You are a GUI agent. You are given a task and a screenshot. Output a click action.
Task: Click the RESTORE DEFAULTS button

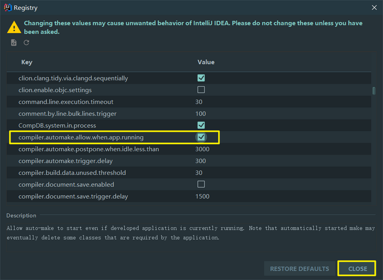(x=299, y=269)
